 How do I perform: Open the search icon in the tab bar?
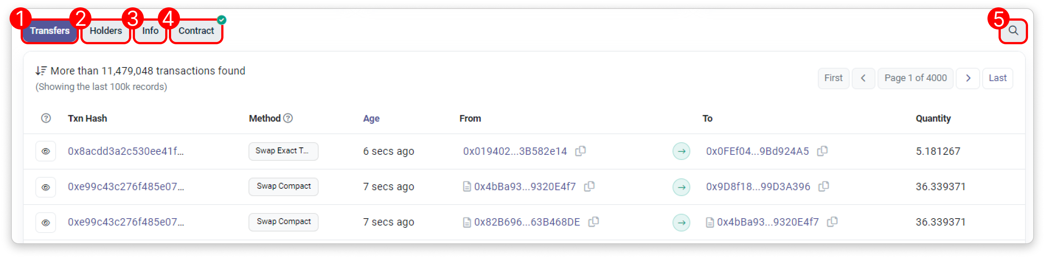tap(1013, 31)
